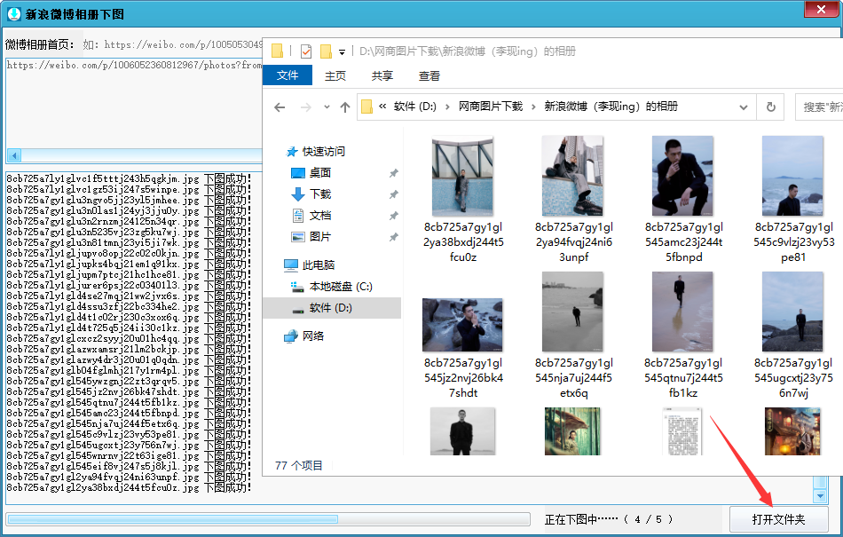Go back with the left arrow button
This screenshot has width=843, height=537.
click(280, 107)
